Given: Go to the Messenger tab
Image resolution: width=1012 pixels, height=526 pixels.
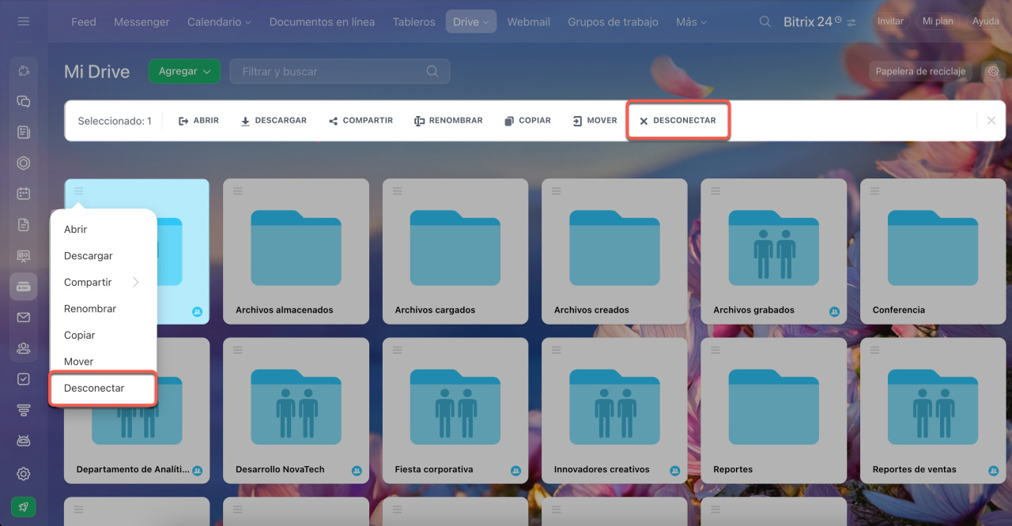Looking at the screenshot, I should click(x=142, y=21).
